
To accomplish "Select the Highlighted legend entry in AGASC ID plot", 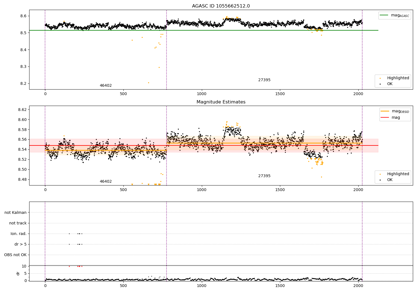I will click(398, 78).
